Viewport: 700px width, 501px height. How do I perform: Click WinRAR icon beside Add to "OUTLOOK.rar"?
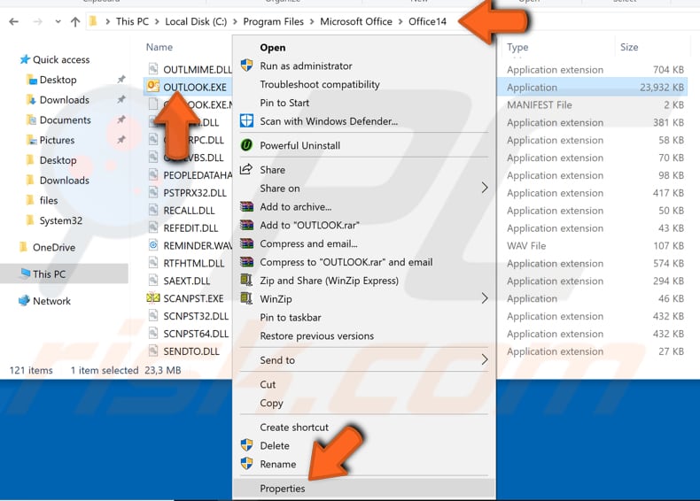pyautogui.click(x=246, y=225)
